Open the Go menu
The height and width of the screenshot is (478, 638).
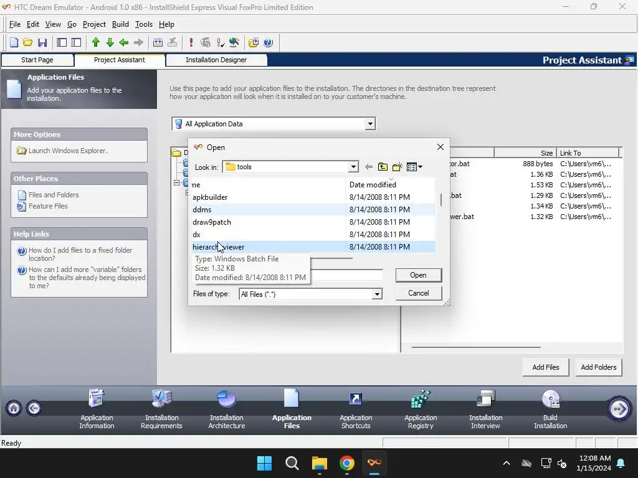click(72, 24)
